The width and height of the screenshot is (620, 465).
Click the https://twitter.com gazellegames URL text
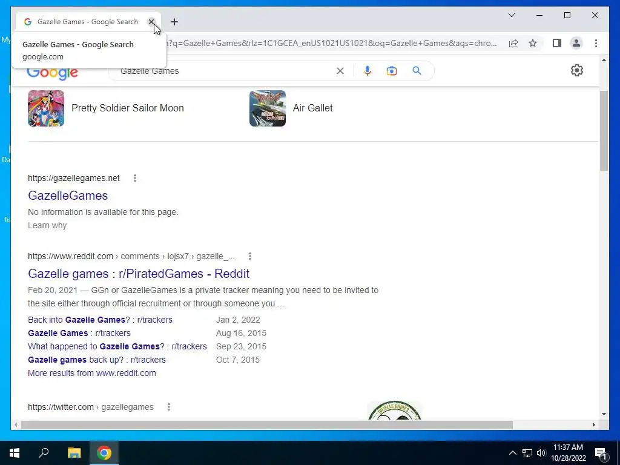91,407
